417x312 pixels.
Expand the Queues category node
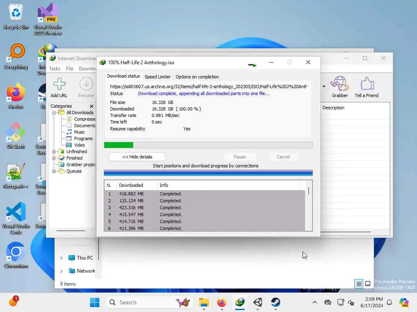click(54, 171)
